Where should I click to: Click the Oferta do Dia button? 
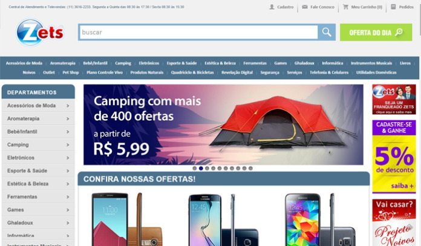pyautogui.click(x=376, y=32)
